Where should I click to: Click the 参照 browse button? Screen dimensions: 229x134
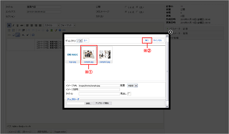[x=89, y=103]
